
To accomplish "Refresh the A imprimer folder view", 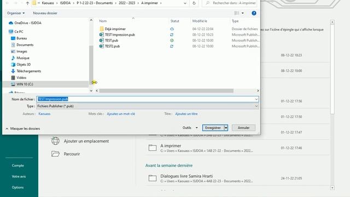I will pos(194,3).
